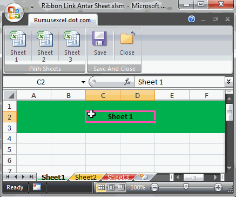Go to last sheet tab arrow
This screenshot has width=236, height=197.
tap(31, 176)
